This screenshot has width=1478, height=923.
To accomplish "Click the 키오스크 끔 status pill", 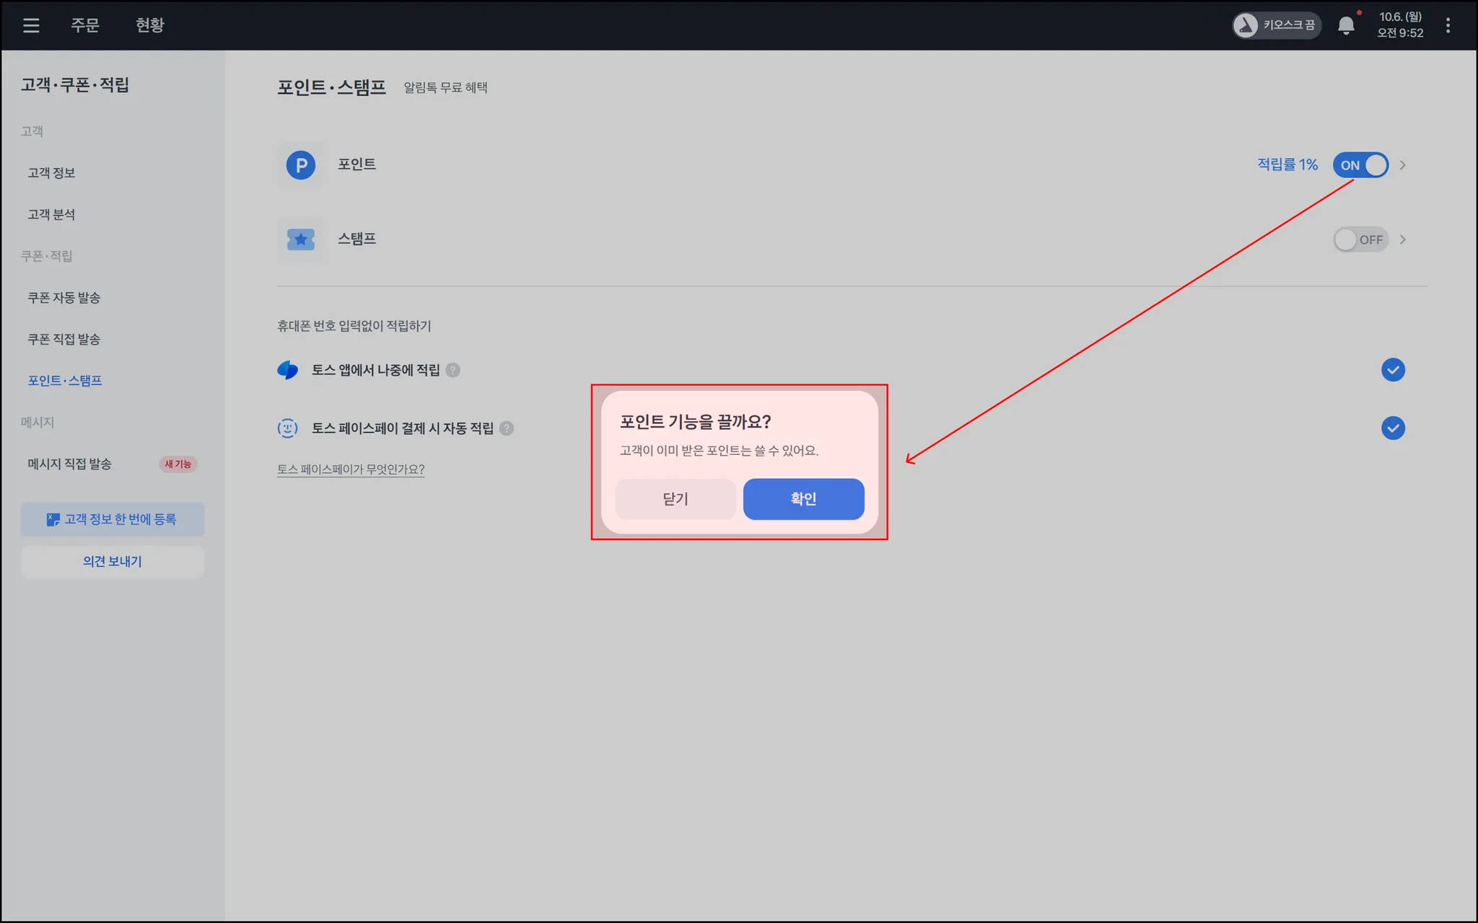I will pyautogui.click(x=1276, y=25).
